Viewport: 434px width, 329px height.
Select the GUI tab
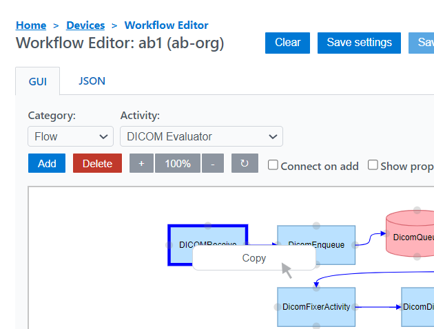[38, 81]
